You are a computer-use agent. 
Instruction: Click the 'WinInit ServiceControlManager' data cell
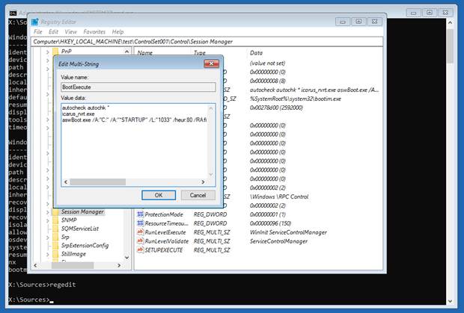point(288,232)
